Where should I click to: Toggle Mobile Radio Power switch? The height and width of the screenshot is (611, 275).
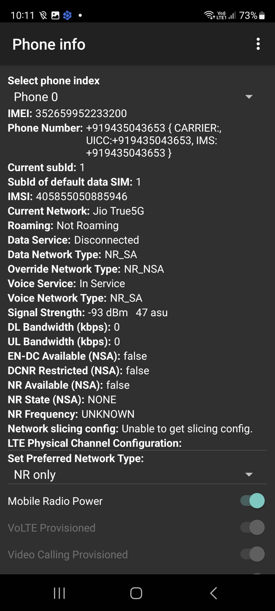[x=252, y=501]
